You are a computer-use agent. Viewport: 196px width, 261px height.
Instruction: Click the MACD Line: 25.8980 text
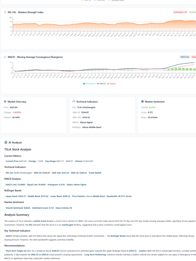[15, 185]
